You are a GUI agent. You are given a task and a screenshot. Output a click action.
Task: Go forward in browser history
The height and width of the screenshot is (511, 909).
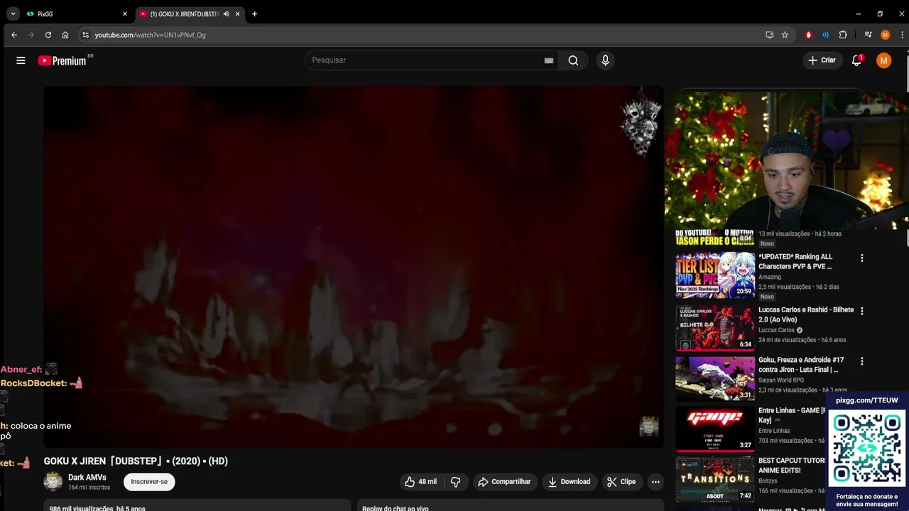tap(31, 35)
